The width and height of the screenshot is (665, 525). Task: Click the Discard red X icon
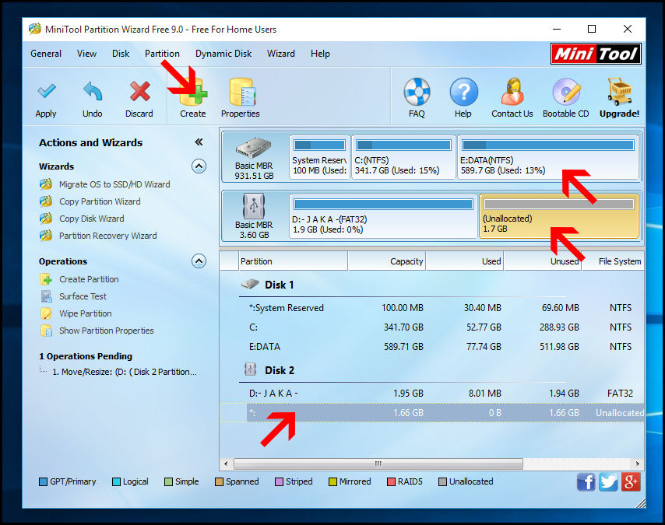pyautogui.click(x=139, y=91)
